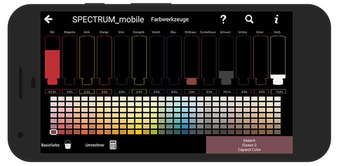Select the Blau pigment tube
This screenshot has width=338, height=166.
[x=174, y=61]
